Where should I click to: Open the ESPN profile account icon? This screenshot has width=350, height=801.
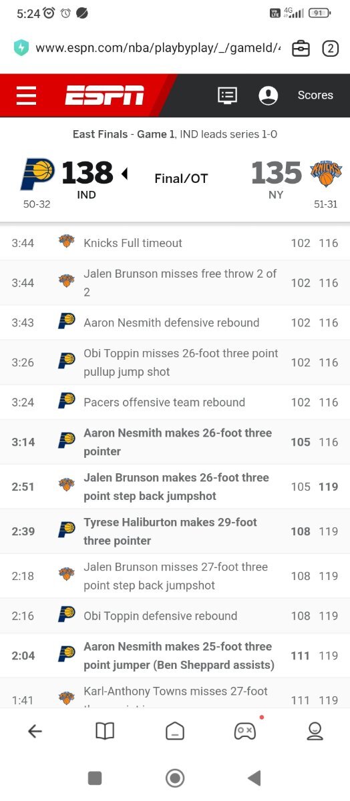pos(268,95)
